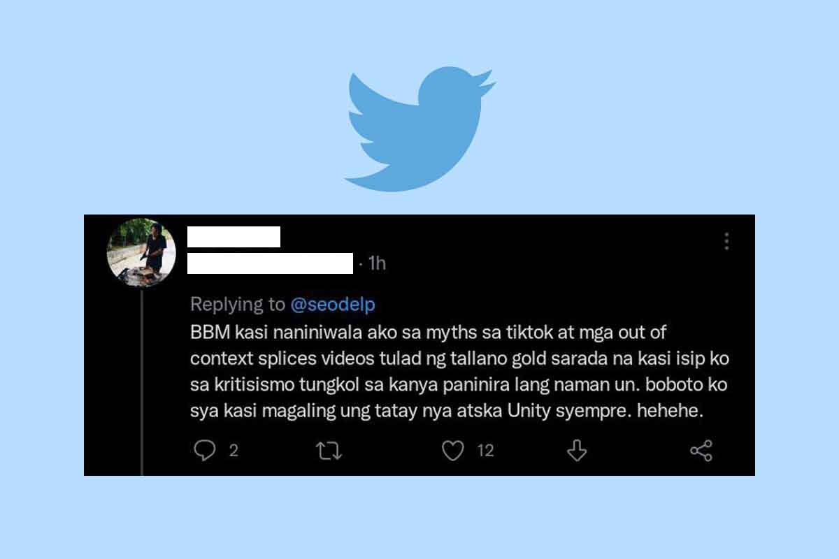Click the thread connector line under the avatar
Screen dimensions: 839x559
(x=142, y=382)
